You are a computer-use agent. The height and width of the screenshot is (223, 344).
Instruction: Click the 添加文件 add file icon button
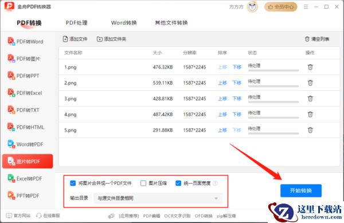pyautogui.click(x=65, y=39)
